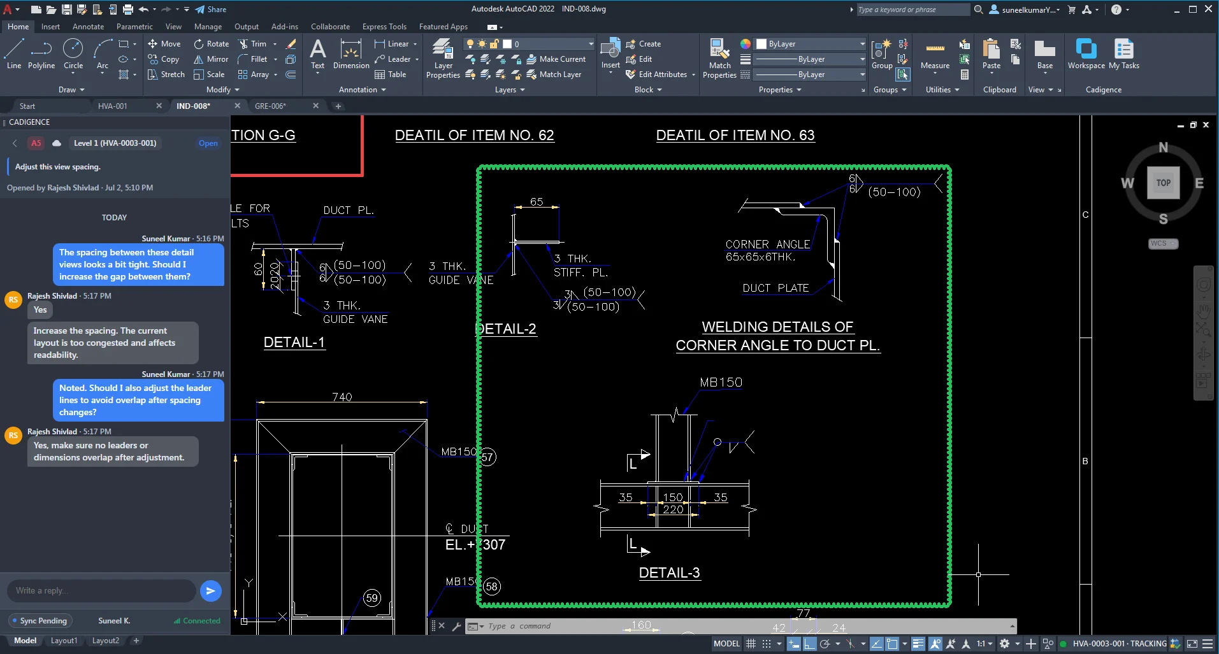Switch to the Annotate ribbon tab
The image size is (1219, 654).
(88, 27)
